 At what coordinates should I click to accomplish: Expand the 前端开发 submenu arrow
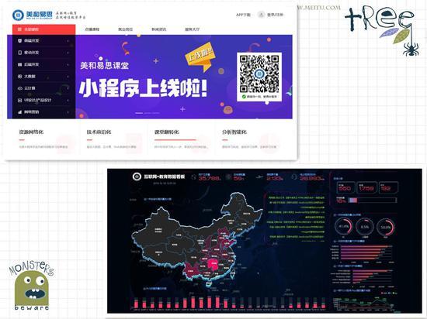[x=68, y=41]
